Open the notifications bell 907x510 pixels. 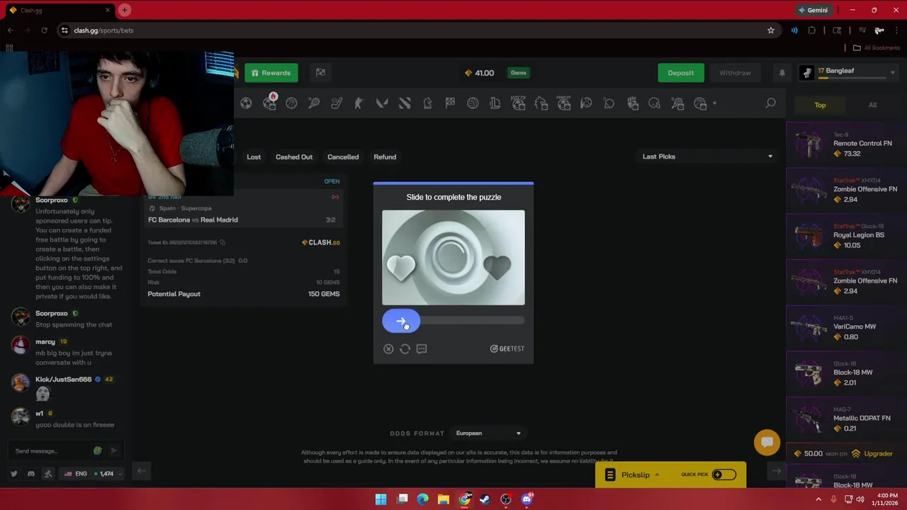coord(782,73)
